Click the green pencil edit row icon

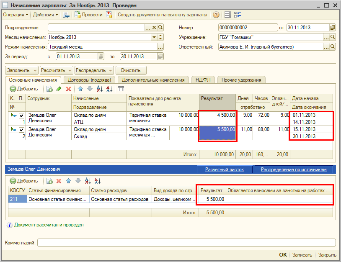pyautogui.click(x=59, y=89)
